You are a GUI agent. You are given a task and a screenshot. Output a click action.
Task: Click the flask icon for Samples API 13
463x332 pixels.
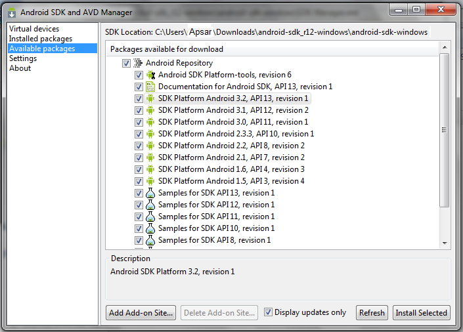150,193
